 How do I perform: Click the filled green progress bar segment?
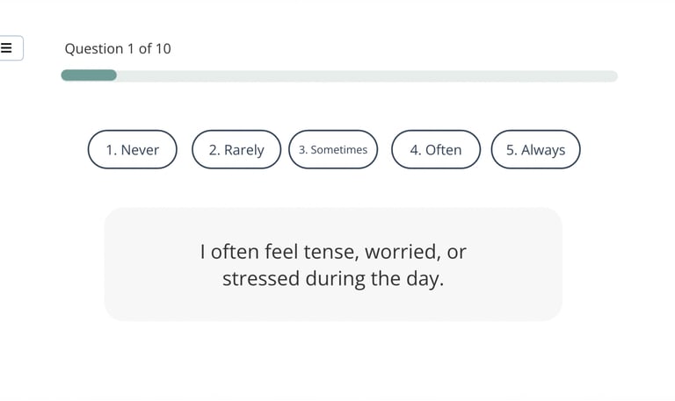click(89, 75)
